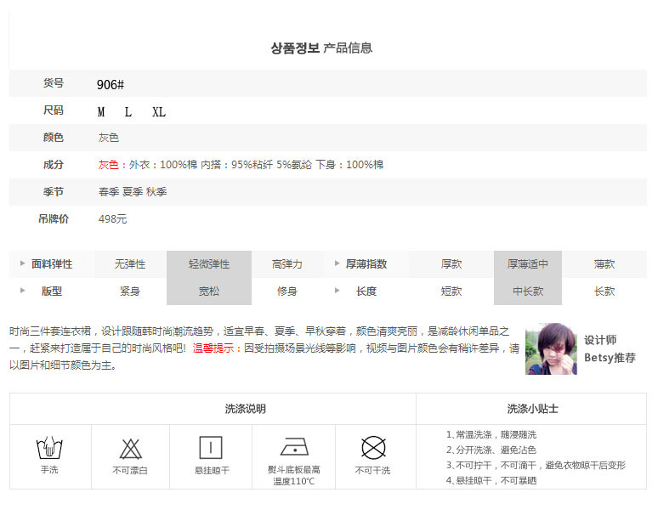Select the highlighted 中长款 length cell
This screenshot has height=515, width=658.
[x=527, y=291]
